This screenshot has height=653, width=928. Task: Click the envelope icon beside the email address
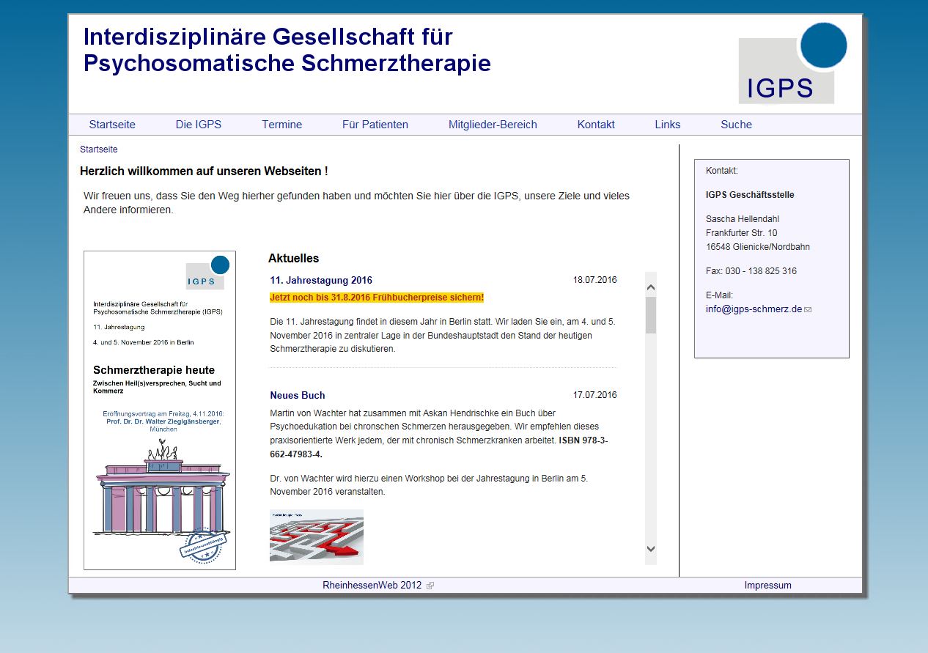(x=808, y=309)
